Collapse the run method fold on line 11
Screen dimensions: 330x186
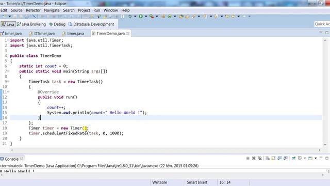(8, 92)
